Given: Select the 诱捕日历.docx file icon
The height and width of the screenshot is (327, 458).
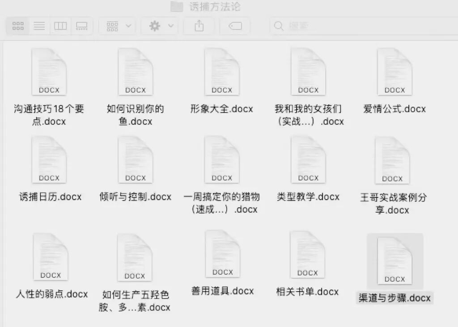Looking at the screenshot, I should (x=49, y=159).
